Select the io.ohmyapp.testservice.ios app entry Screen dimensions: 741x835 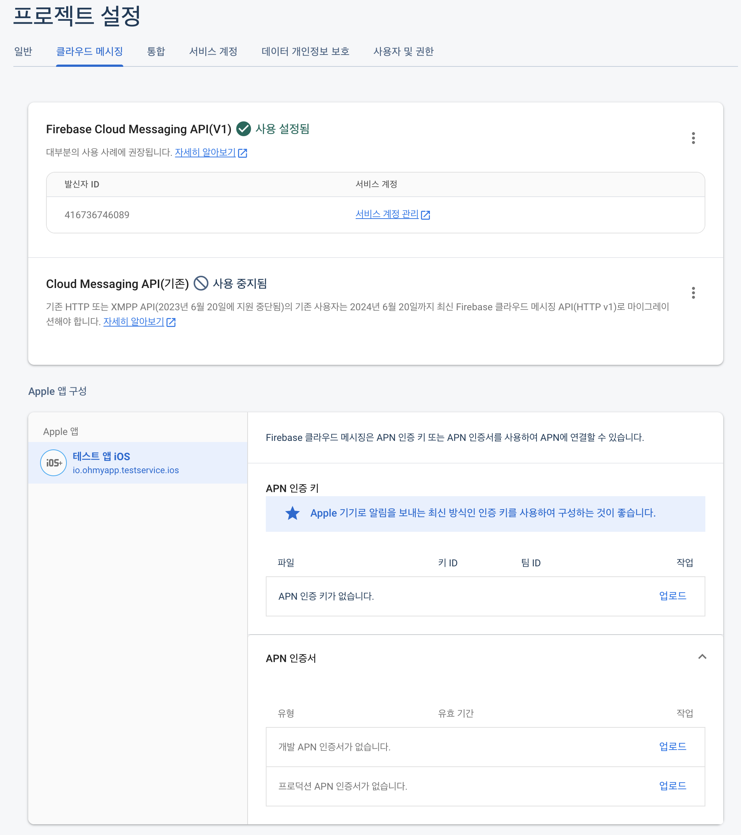138,462
